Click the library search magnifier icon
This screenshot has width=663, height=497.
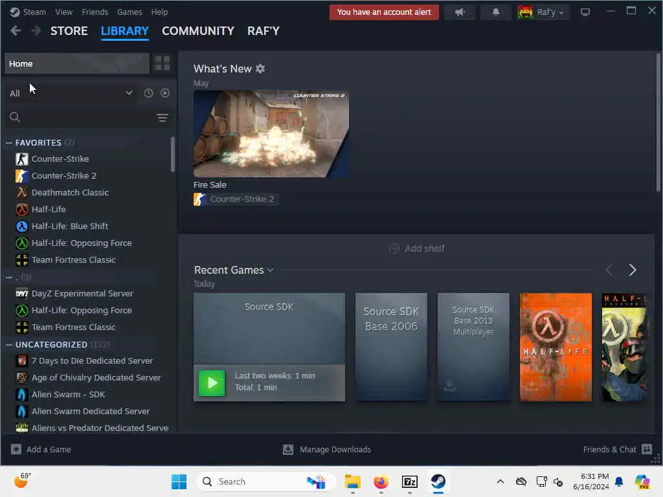[15, 118]
